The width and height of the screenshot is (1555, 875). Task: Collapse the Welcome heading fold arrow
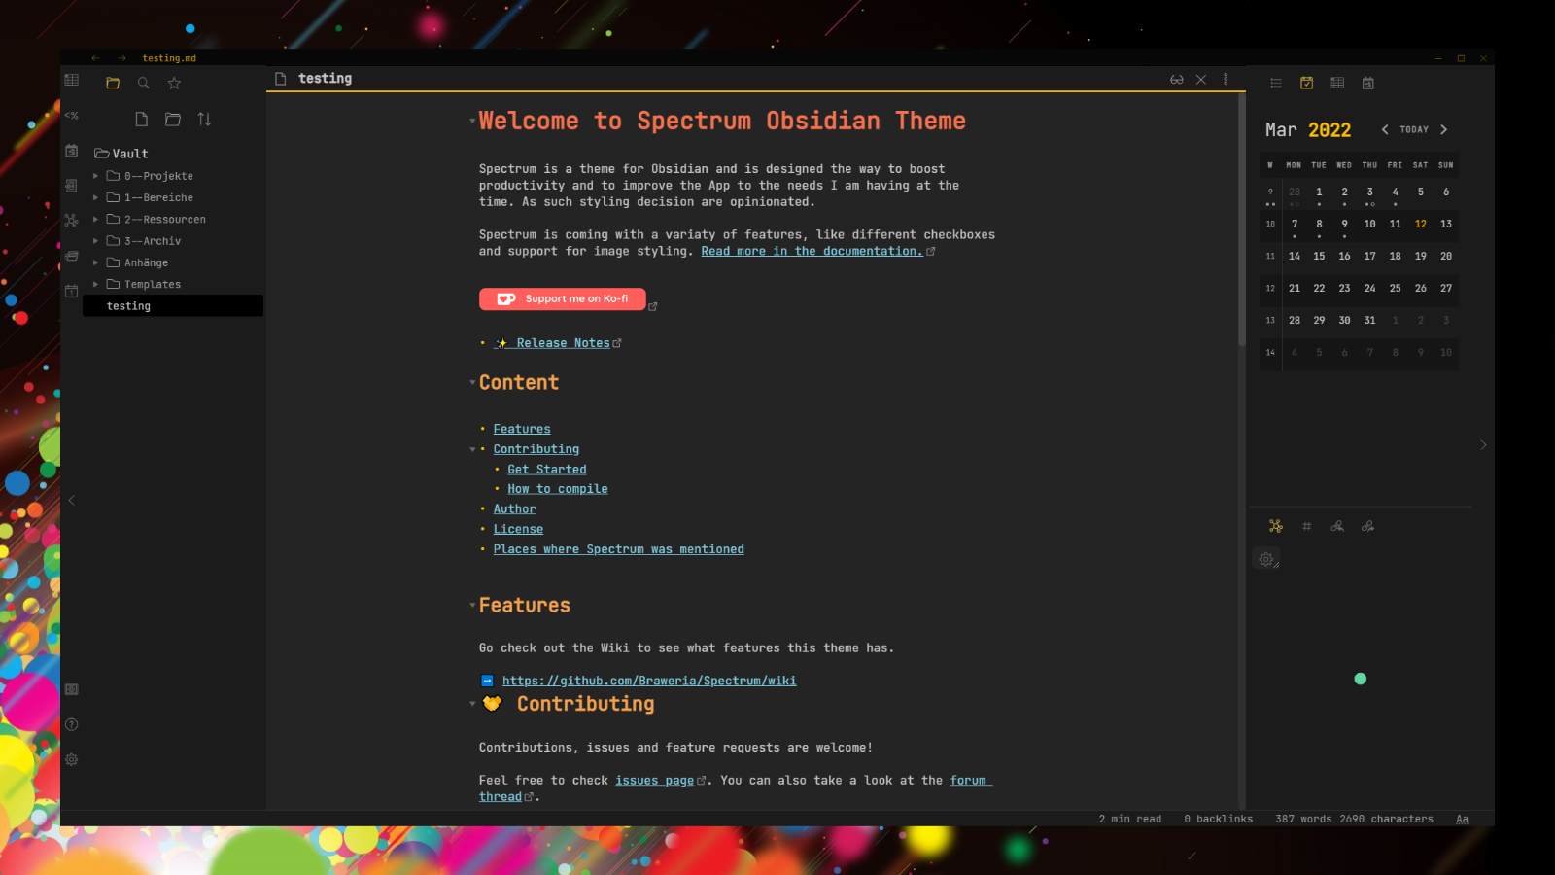(x=472, y=122)
